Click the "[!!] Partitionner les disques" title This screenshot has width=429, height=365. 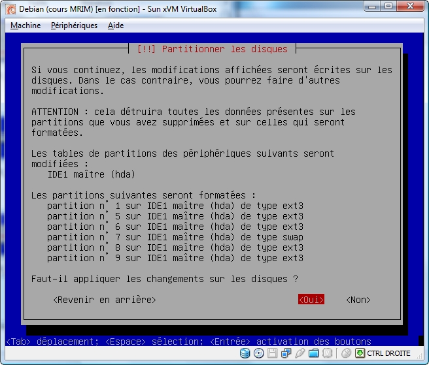pyautogui.click(x=213, y=49)
